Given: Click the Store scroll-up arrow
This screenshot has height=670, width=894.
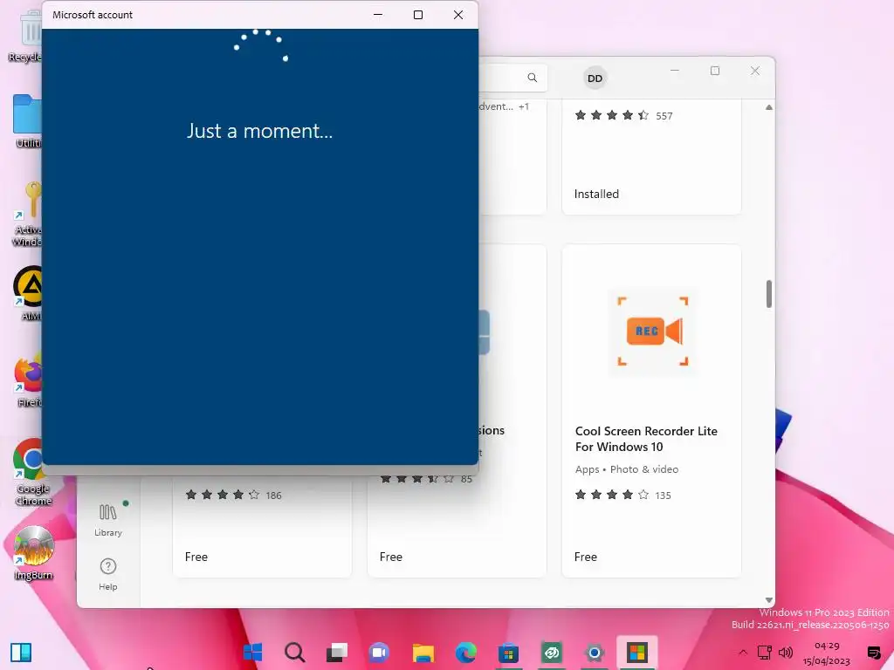Looking at the screenshot, I should click(768, 107).
